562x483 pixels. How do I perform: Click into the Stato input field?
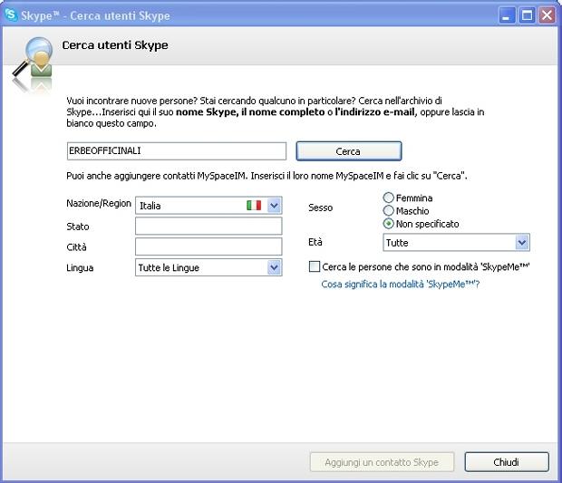[x=208, y=226]
